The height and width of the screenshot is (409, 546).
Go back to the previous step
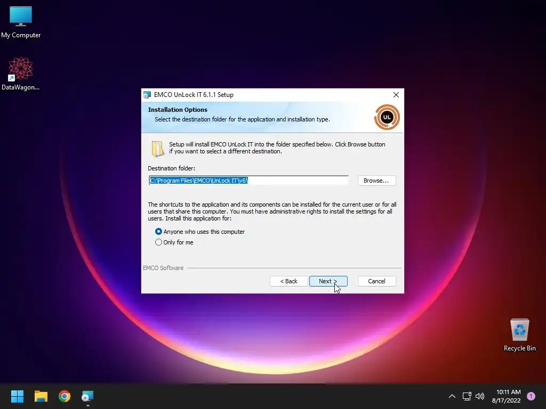288,281
